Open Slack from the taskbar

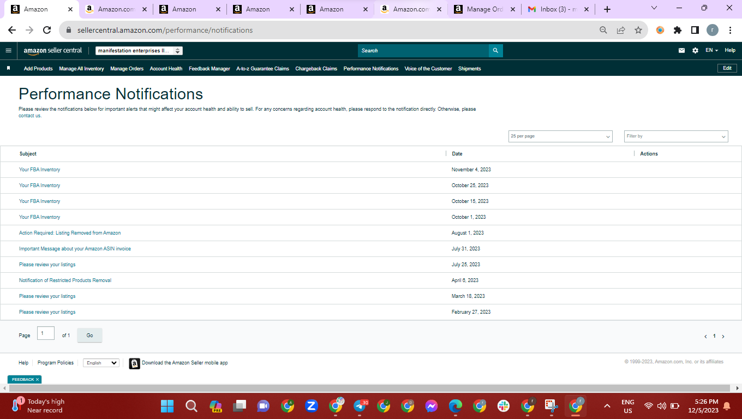tap(504, 406)
